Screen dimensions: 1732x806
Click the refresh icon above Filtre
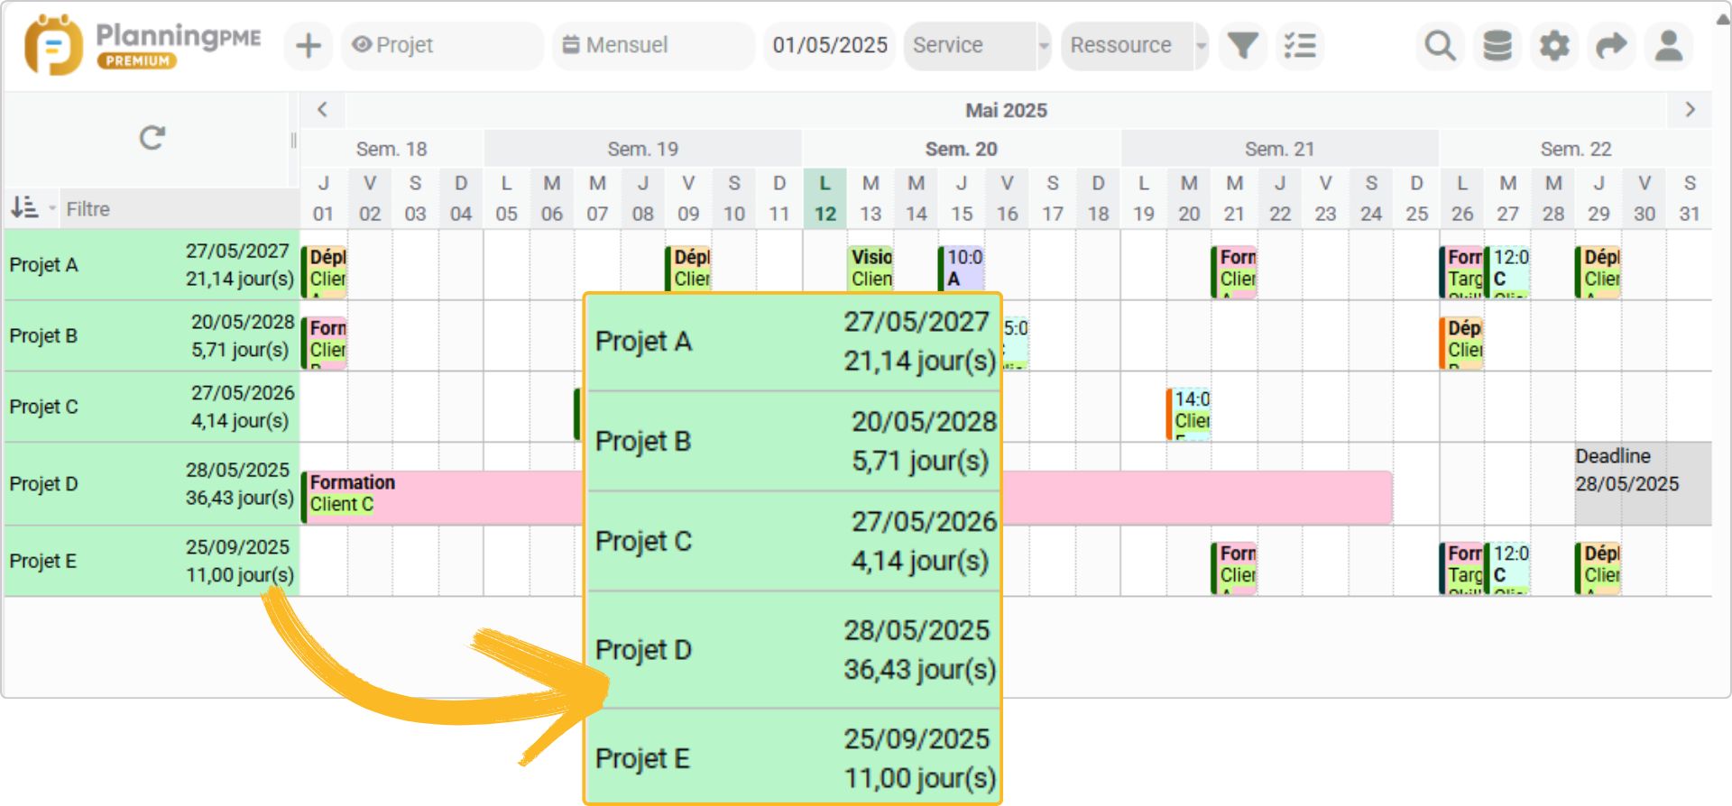point(152,138)
